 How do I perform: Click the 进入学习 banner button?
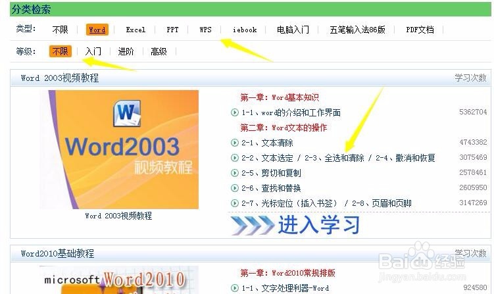click(295, 225)
